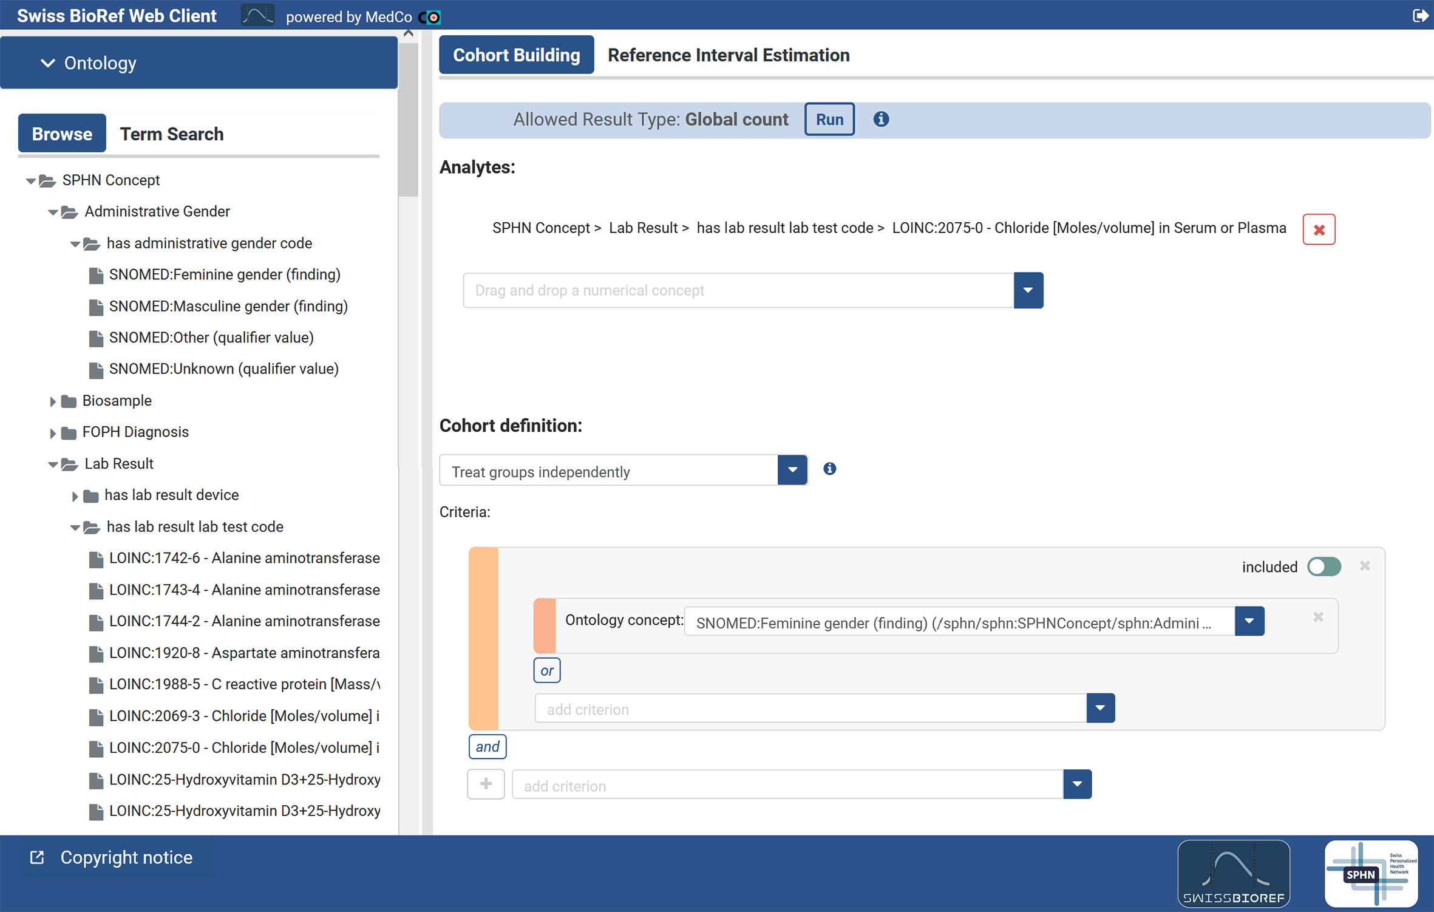Dismiss the SNOMED:Feminine gender ontology concept

point(1318,617)
